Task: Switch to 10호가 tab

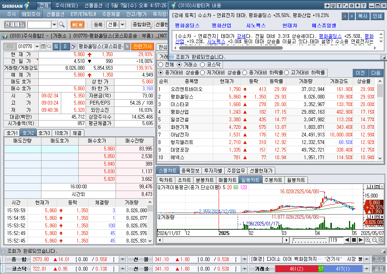Action: (x=61, y=133)
